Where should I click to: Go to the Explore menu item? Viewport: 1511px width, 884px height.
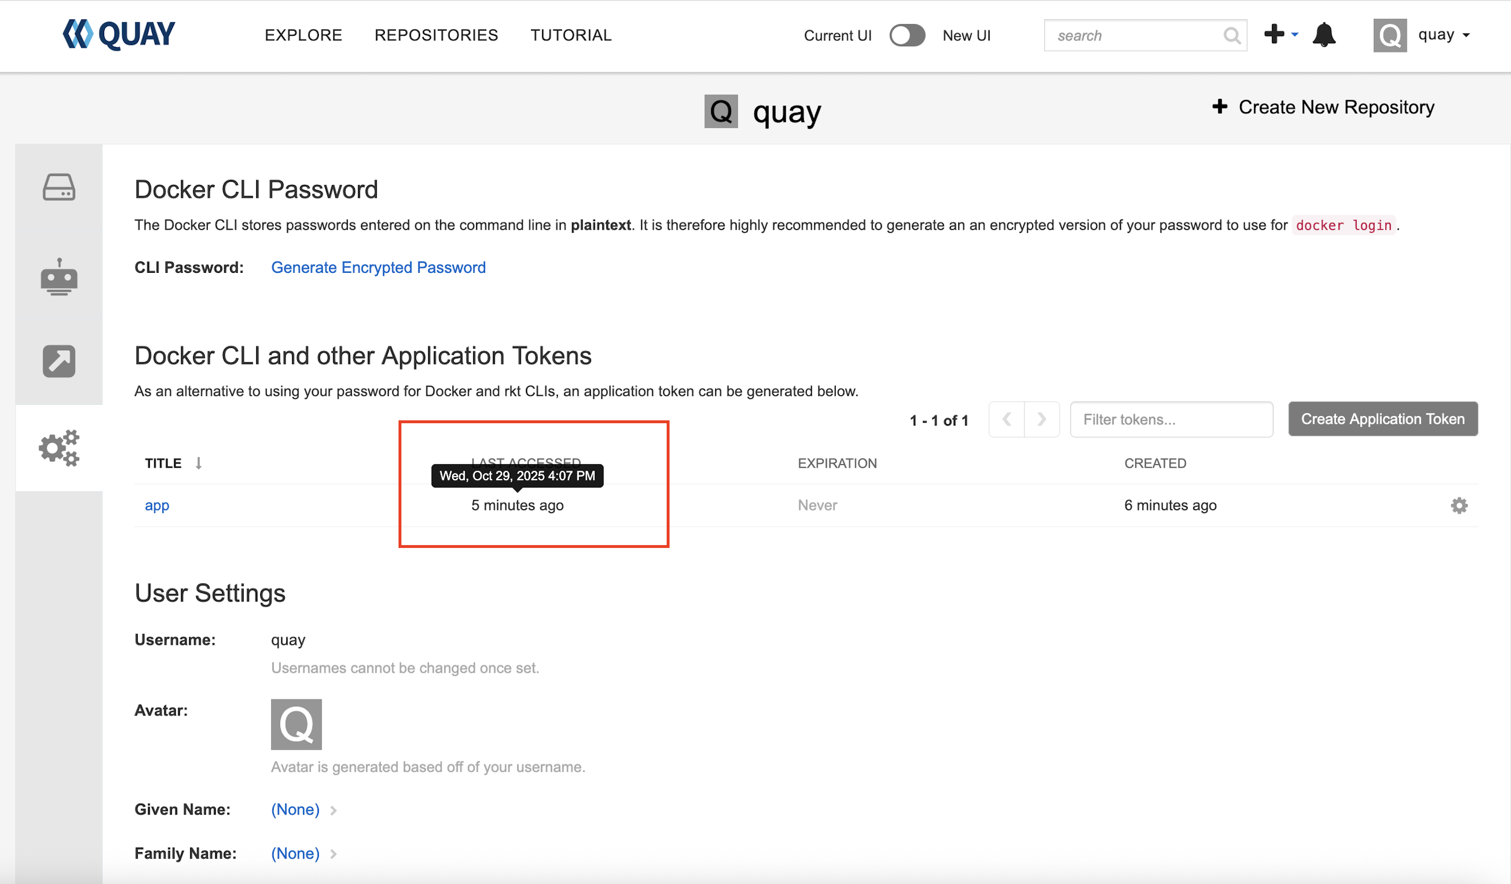coord(303,35)
